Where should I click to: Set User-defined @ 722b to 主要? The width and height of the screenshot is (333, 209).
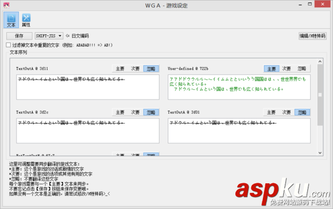[272, 69]
